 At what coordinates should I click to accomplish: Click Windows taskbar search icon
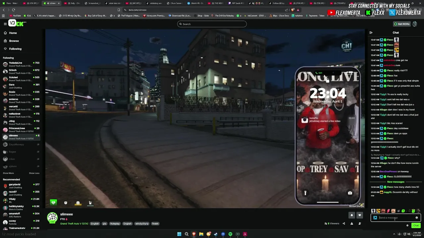coord(186,234)
